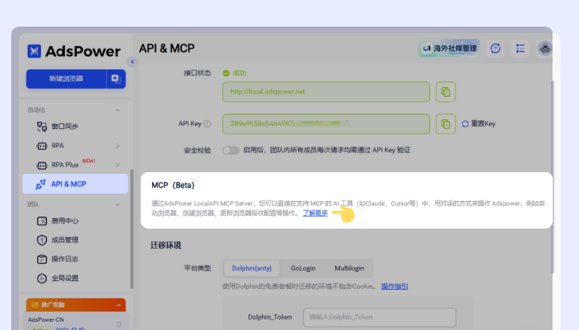Click 重置Key to reset the key
Viewport: 579px width, 330px height.
[479, 124]
